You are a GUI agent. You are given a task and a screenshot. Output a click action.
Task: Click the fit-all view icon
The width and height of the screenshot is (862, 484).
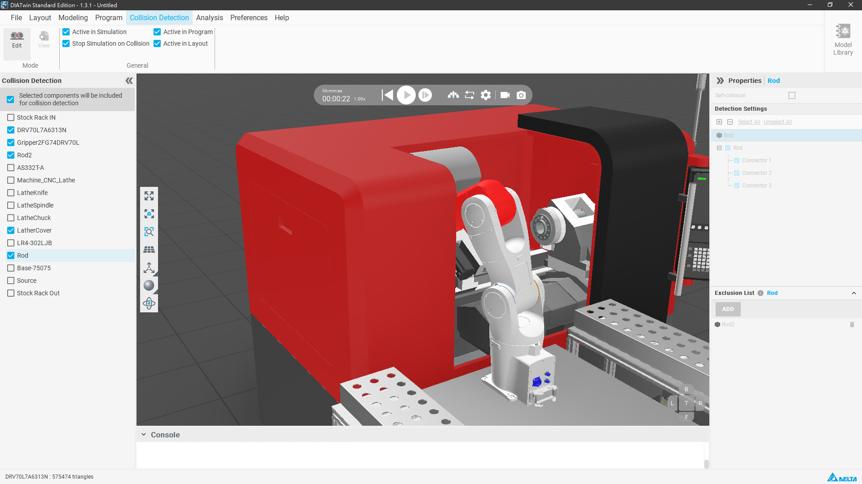point(149,196)
